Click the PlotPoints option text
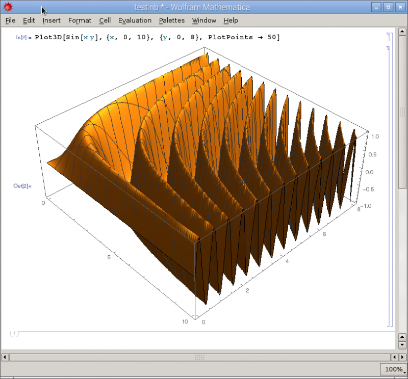 pos(231,37)
